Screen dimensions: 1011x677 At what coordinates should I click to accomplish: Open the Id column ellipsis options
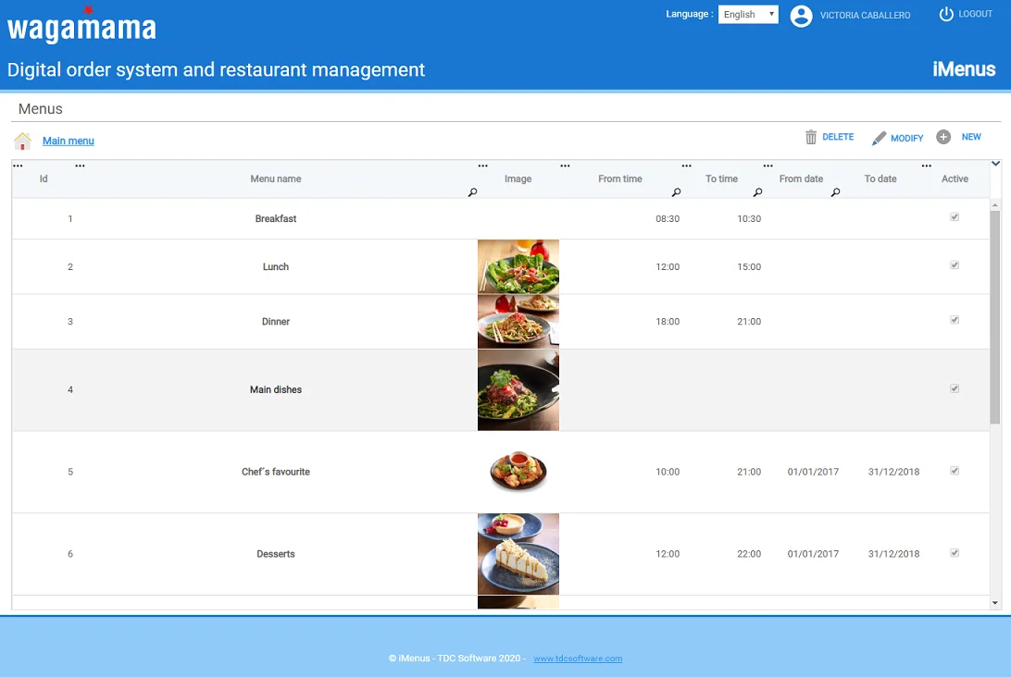(18, 166)
